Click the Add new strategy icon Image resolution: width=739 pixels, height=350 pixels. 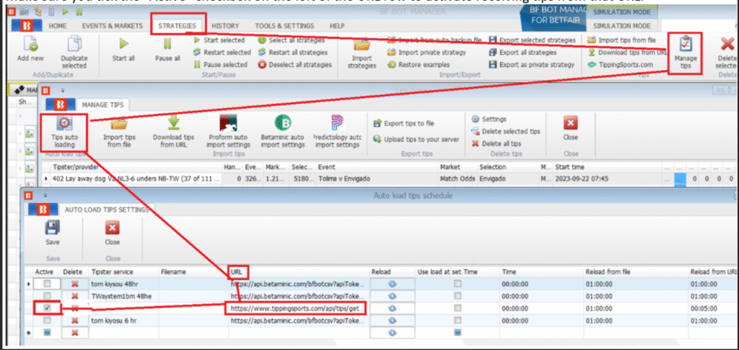click(30, 50)
